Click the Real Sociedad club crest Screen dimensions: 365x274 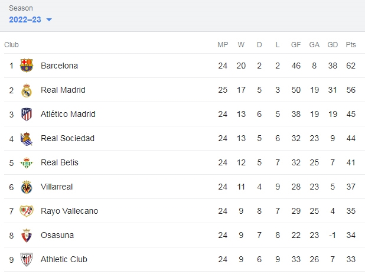(x=27, y=139)
